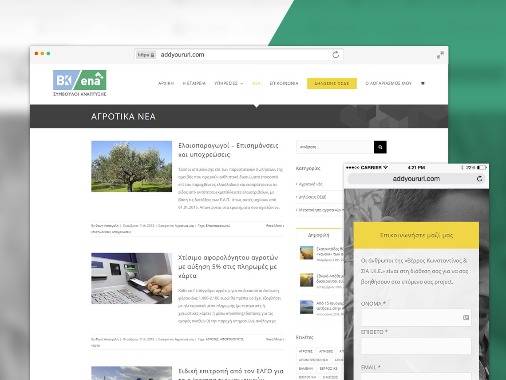Click the reload icon in desktop browser address bar
This screenshot has height=380, width=506.
336,55
